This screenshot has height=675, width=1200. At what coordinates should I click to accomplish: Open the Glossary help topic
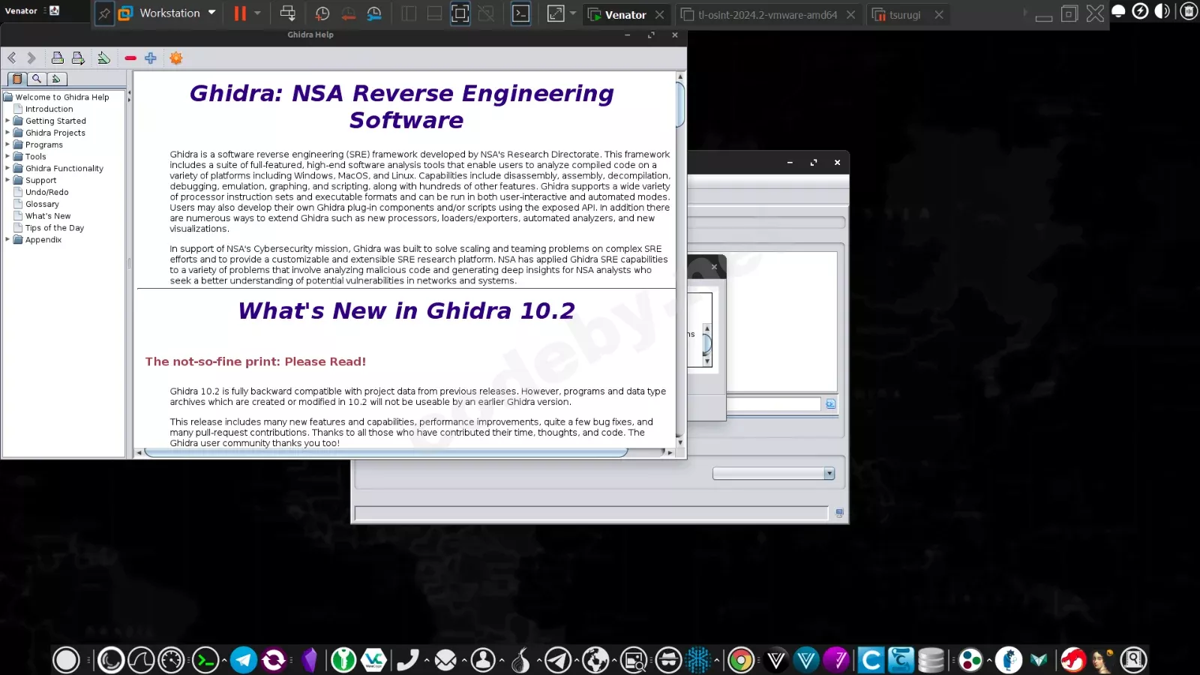pyautogui.click(x=42, y=204)
